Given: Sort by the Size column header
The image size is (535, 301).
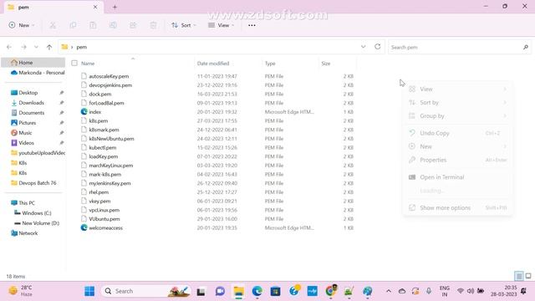Looking at the screenshot, I should click(326, 64).
